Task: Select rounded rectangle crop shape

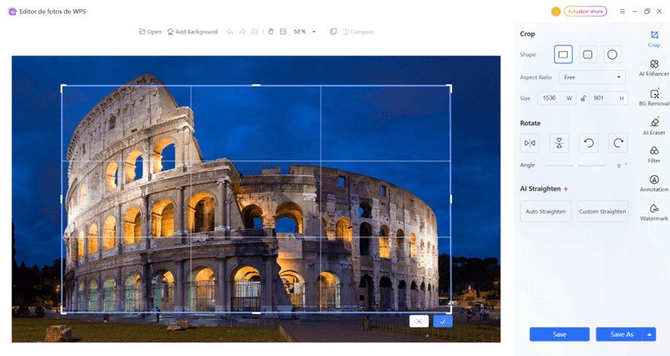Action: 588,54
